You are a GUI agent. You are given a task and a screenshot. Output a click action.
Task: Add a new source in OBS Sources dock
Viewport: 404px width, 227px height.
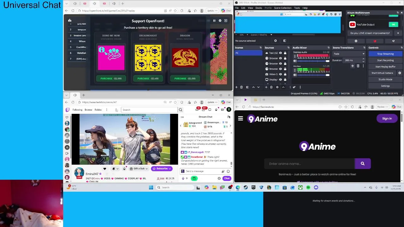[x=266, y=87]
